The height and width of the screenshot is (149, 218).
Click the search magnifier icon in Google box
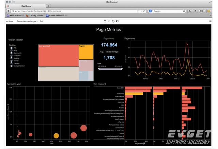tap(184, 11)
